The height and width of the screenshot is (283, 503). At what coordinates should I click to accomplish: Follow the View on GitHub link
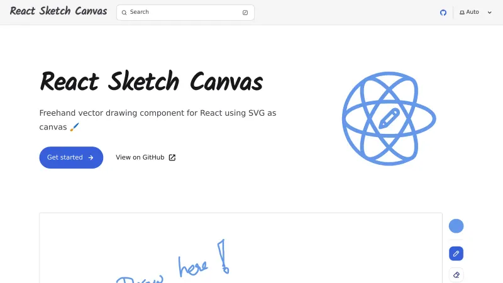pos(140,157)
